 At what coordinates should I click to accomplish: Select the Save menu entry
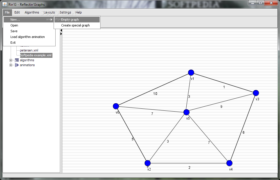[x=29, y=31]
